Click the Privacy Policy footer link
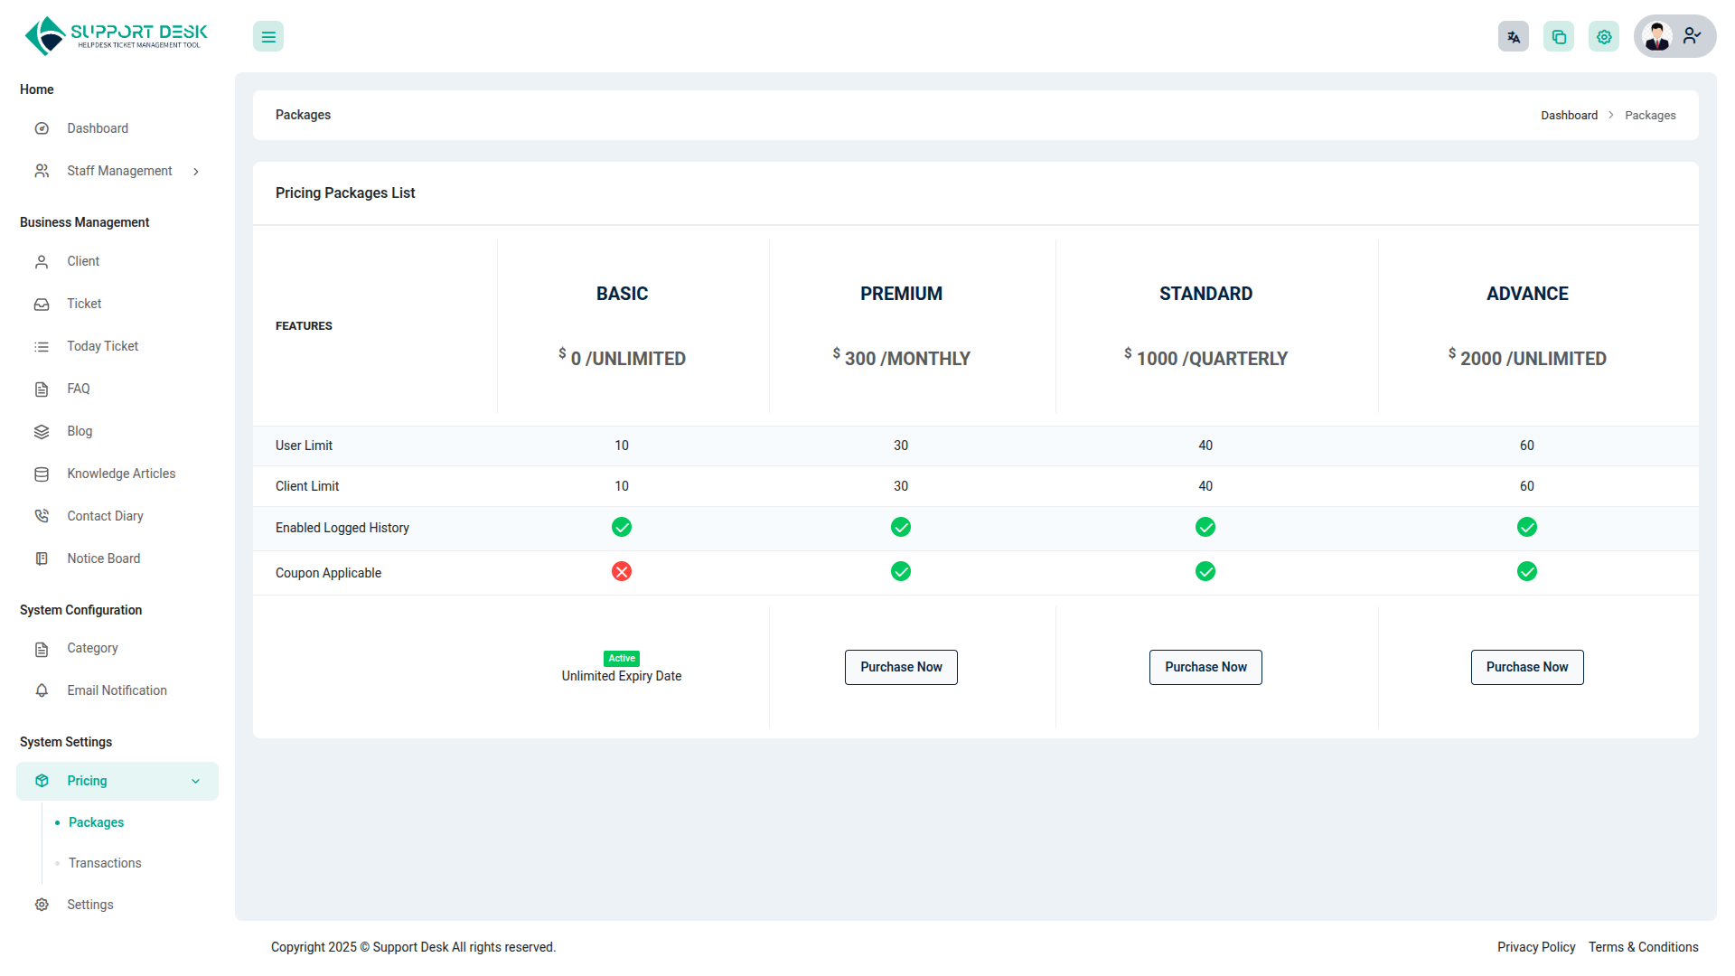Screen dimensions: 1735x976 point(1535,947)
